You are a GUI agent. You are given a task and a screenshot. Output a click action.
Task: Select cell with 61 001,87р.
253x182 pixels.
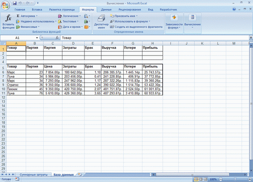tap(153, 89)
